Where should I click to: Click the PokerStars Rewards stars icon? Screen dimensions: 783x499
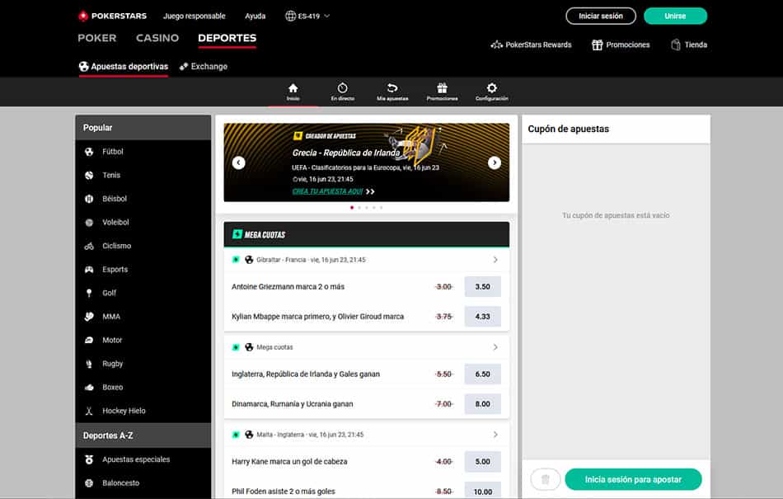[x=496, y=45]
